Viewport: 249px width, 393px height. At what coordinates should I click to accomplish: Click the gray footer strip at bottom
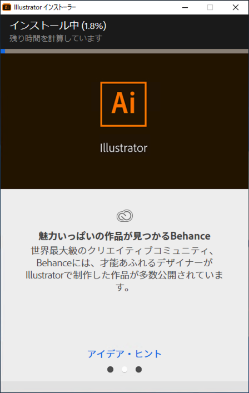(x=124, y=387)
